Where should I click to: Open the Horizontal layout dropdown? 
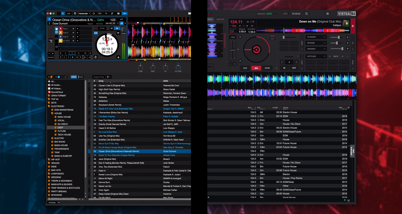84,13
